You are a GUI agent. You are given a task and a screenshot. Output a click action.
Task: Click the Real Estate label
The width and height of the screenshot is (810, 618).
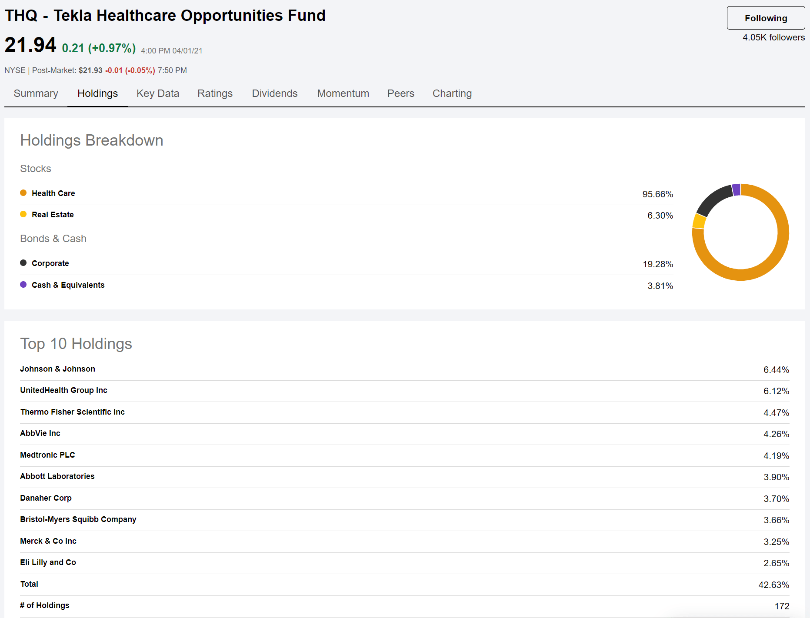click(53, 215)
